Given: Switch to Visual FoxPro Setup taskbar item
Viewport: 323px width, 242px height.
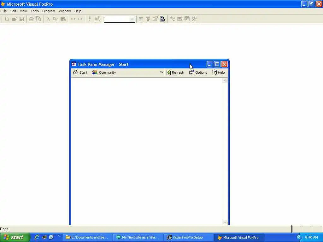Looking at the screenshot, I should [188, 238].
